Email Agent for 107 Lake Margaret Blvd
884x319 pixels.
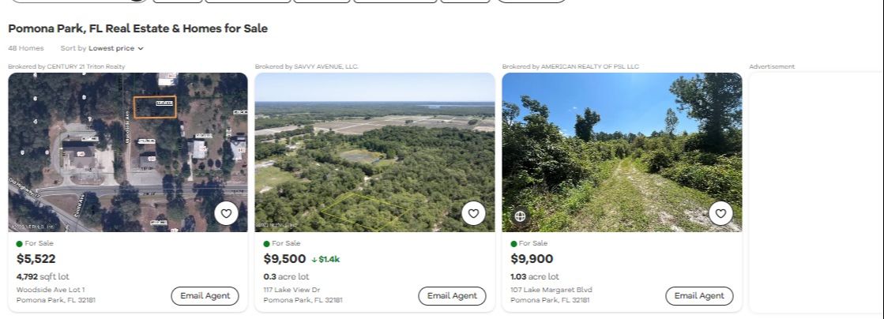point(699,296)
